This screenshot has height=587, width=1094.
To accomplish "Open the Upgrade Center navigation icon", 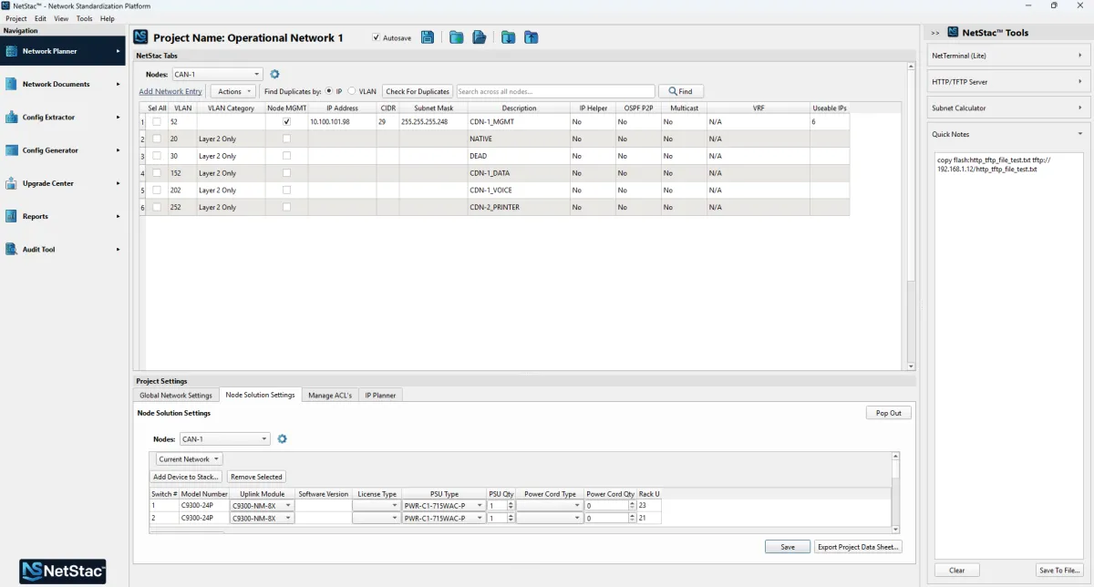I will (x=12, y=183).
